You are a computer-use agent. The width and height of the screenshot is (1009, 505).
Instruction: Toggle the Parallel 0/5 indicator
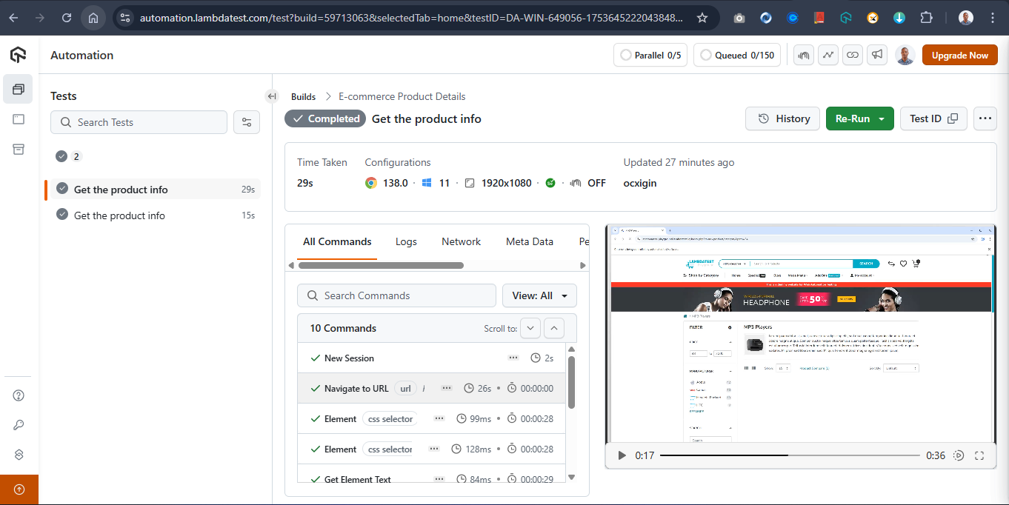tap(650, 55)
